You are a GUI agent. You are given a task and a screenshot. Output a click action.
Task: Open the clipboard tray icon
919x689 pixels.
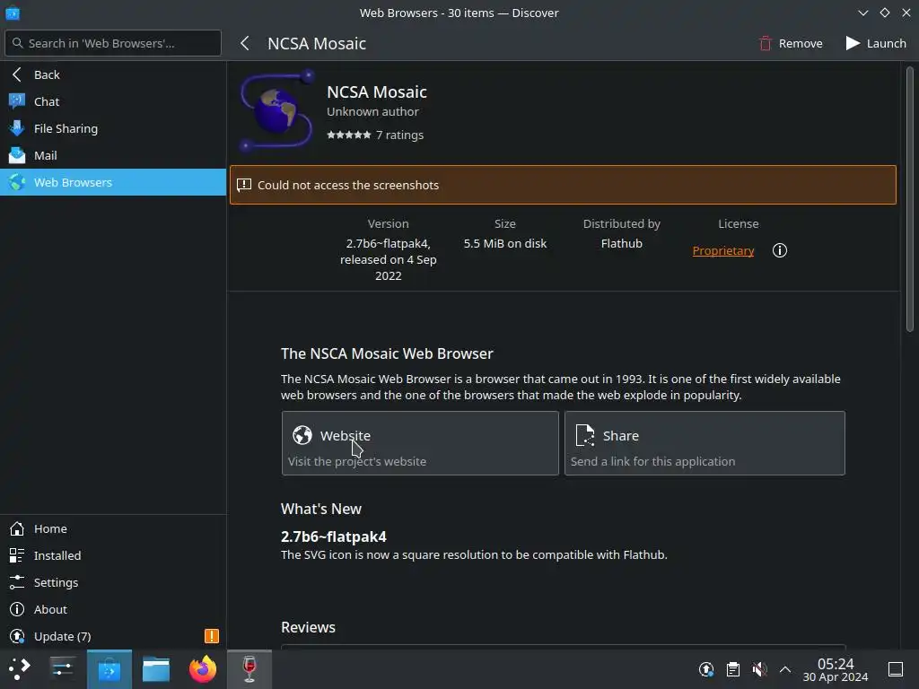pos(732,669)
